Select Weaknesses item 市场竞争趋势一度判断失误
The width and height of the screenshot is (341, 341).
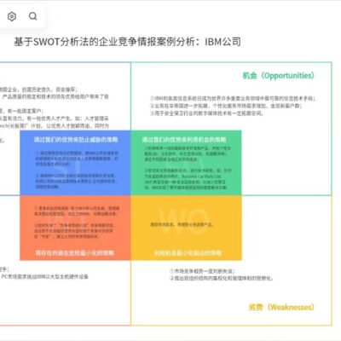202,271
